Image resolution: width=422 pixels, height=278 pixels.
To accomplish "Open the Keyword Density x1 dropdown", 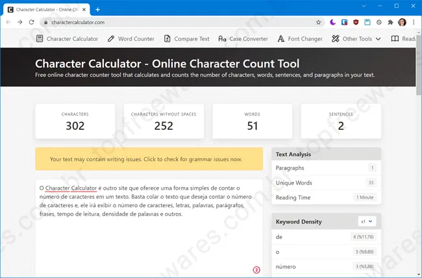I will [x=367, y=221].
